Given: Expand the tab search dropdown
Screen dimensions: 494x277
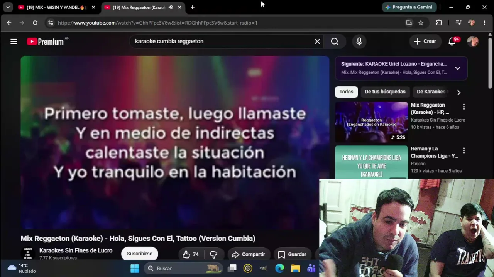Looking at the screenshot, I should (8, 7).
